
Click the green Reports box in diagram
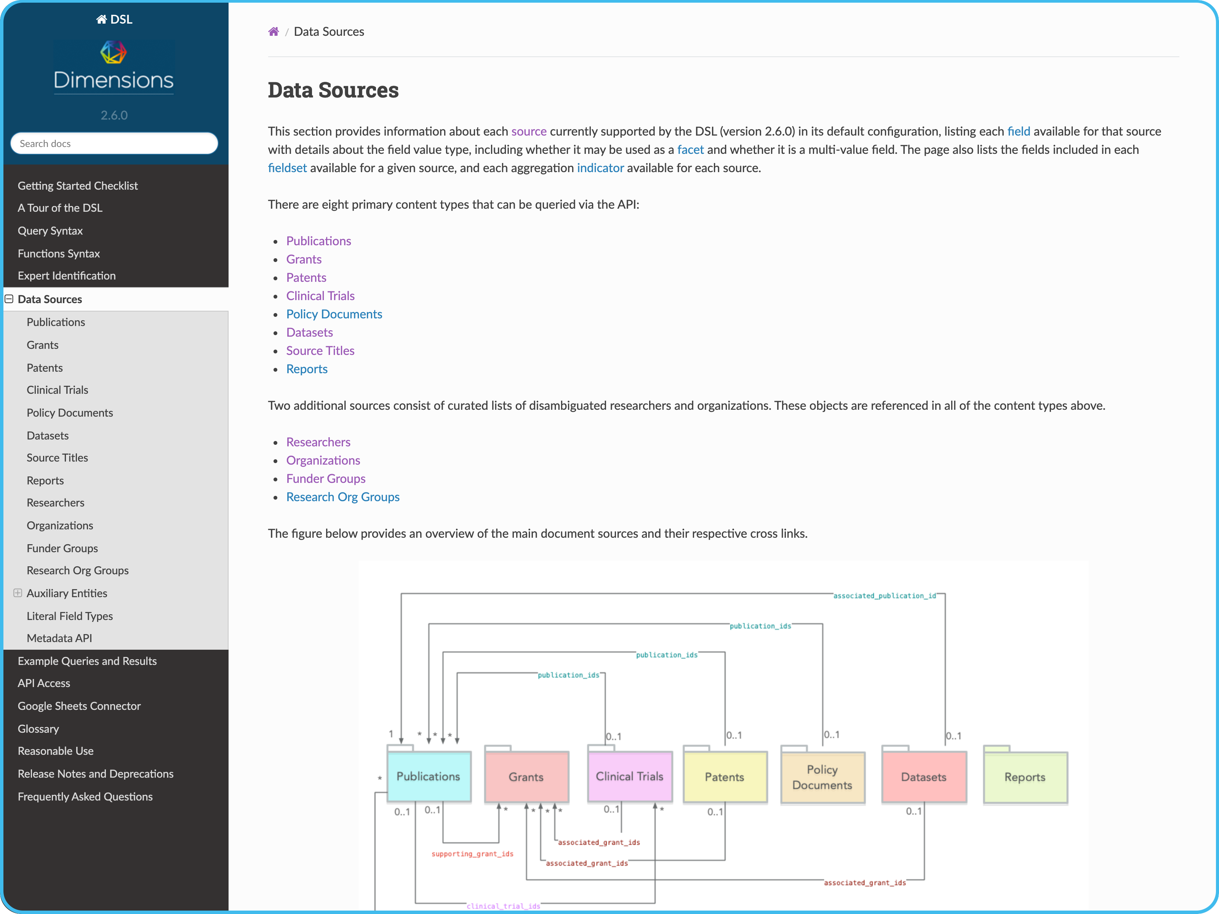pyautogui.click(x=1025, y=777)
